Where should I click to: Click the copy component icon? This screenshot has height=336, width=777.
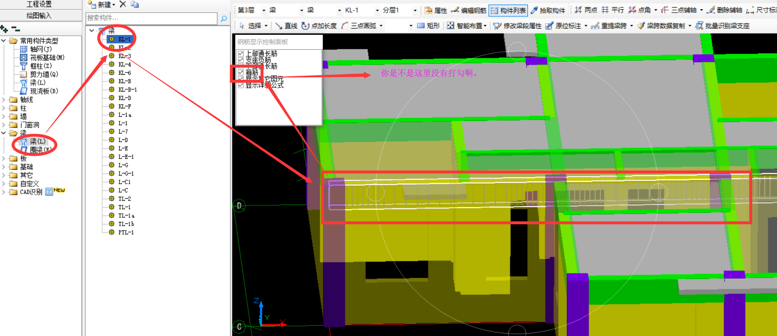pyautogui.click(x=134, y=4)
